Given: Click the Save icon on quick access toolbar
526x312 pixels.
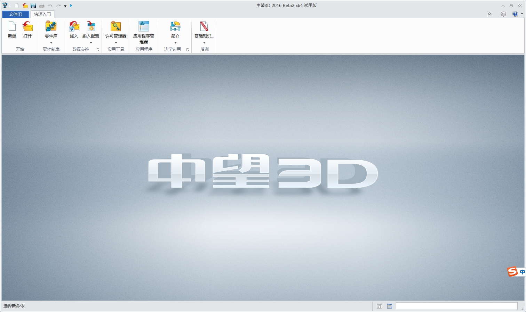Looking at the screenshot, I should pos(33,6).
